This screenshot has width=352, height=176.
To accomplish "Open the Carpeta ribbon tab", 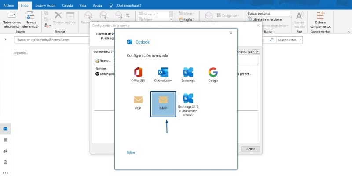I will [67, 5].
